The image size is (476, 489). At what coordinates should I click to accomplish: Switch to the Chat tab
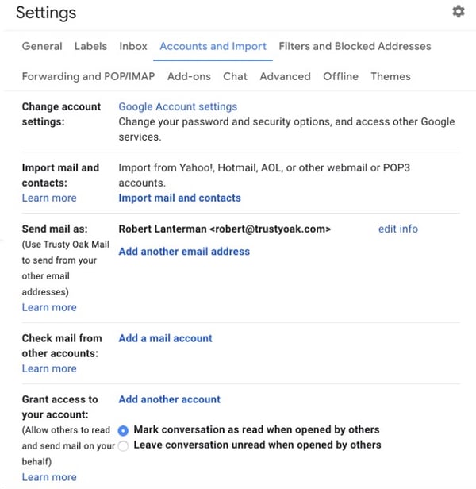click(236, 76)
